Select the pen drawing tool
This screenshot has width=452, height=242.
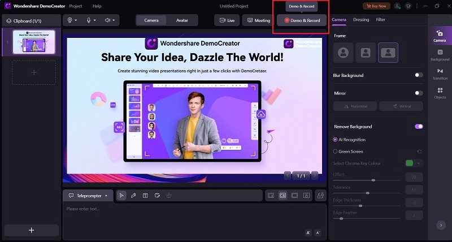133,196
